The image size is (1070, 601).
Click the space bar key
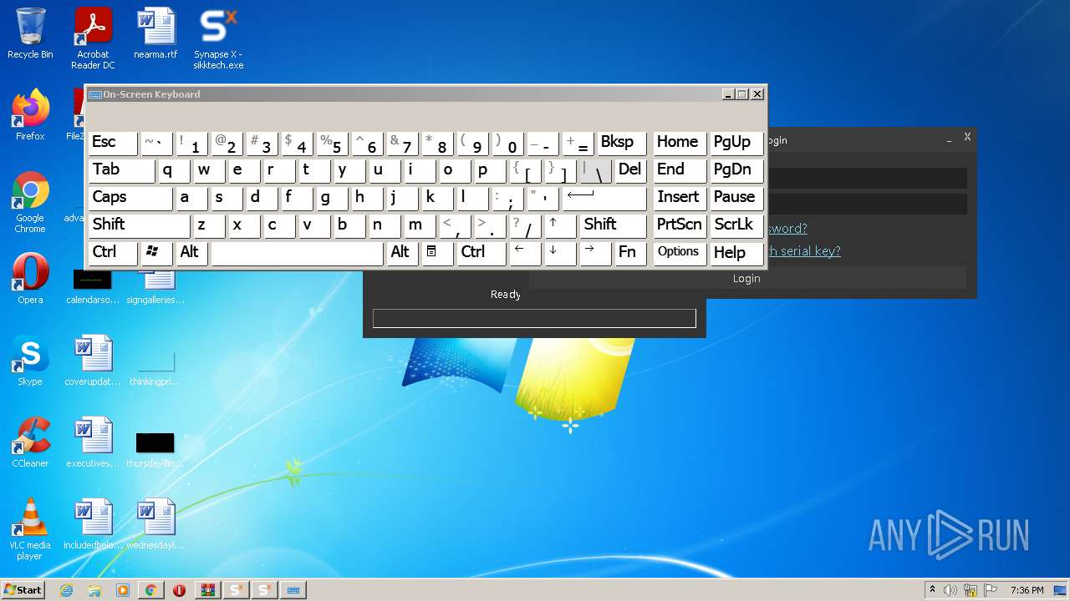tap(297, 252)
